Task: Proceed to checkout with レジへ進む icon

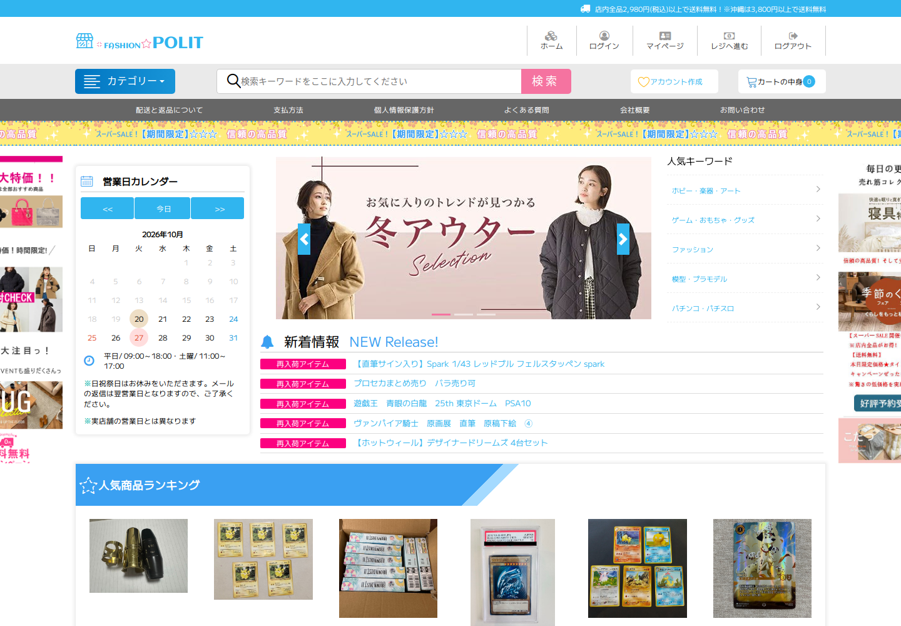Action: coord(730,41)
